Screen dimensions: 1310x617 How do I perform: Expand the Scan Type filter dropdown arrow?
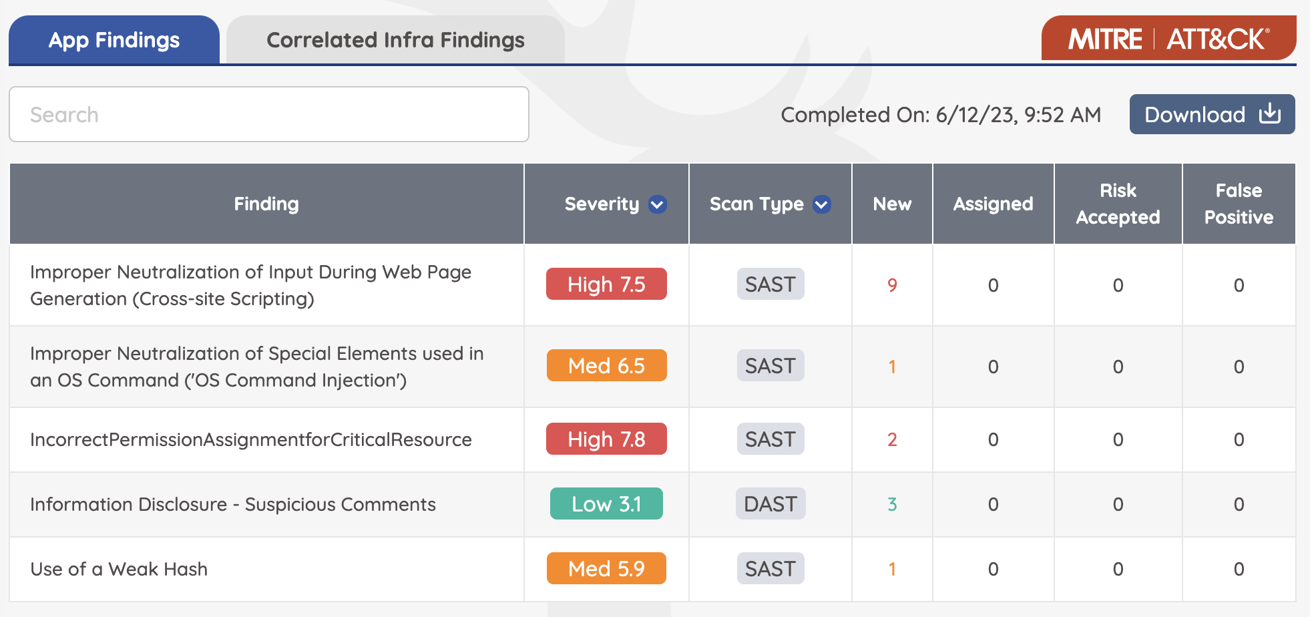tap(822, 204)
